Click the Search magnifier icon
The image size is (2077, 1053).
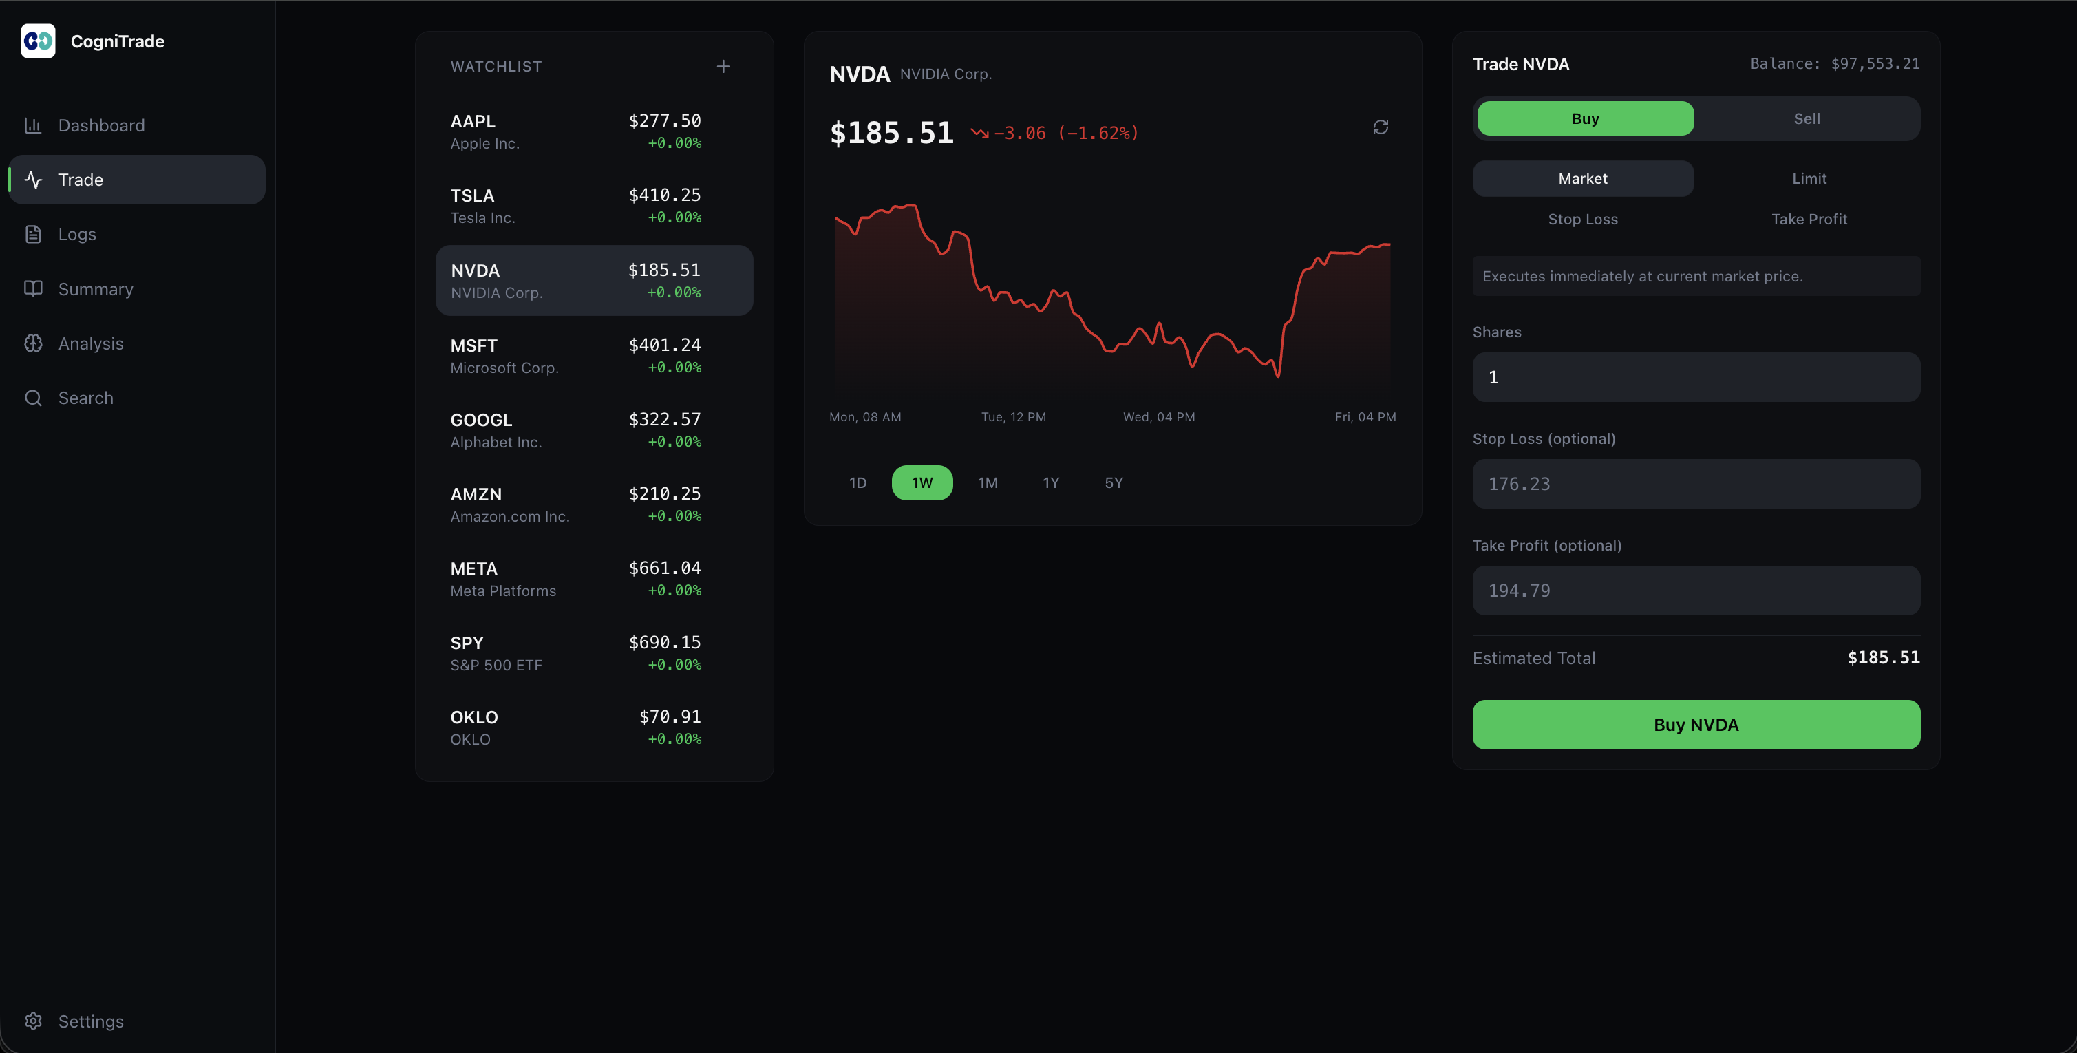pos(33,398)
